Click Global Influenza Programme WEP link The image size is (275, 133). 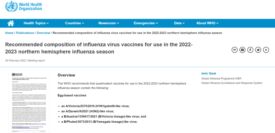pyautogui.click(x=221, y=79)
